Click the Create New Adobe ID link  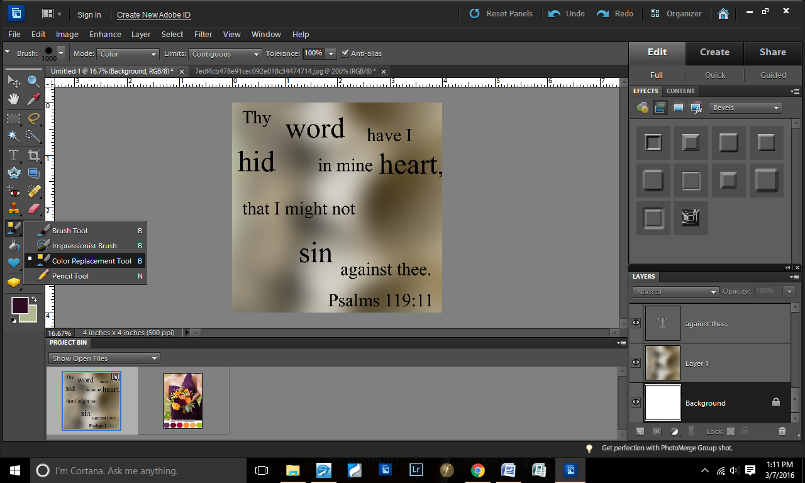(x=153, y=14)
